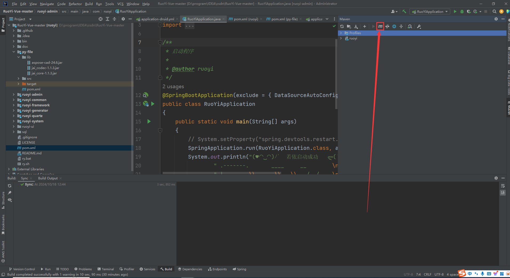Viewport: 510px width, 278px height.
Task: Switch to Build Output tab
Action: click(x=48, y=178)
